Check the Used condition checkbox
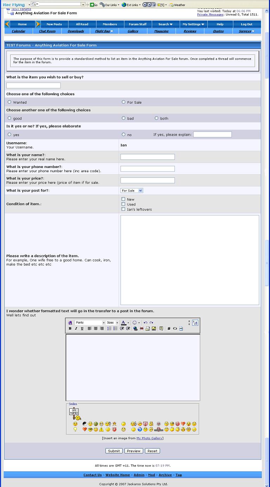 123,204
